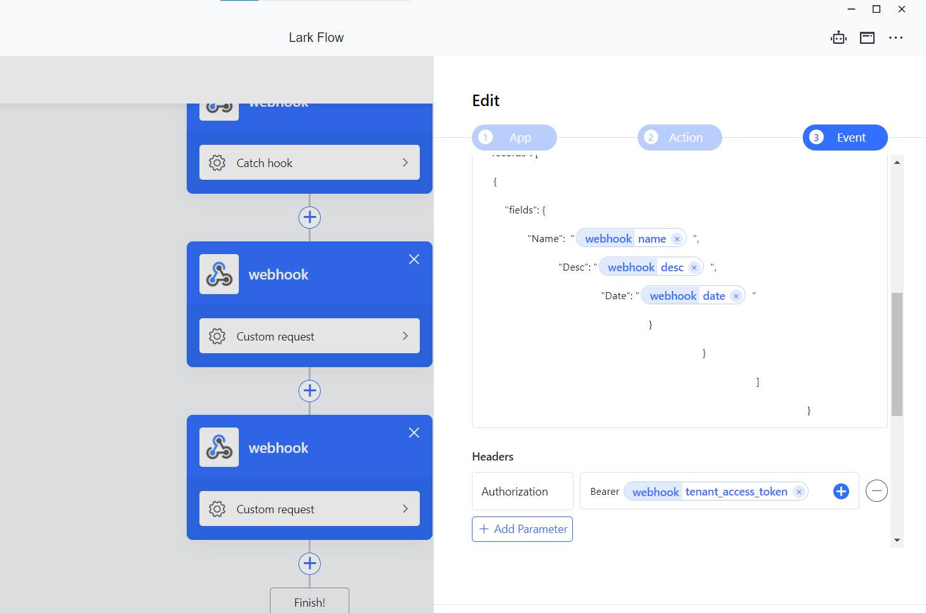Expand chevron of second Custom request
The width and height of the screenshot is (926, 613).
point(405,509)
